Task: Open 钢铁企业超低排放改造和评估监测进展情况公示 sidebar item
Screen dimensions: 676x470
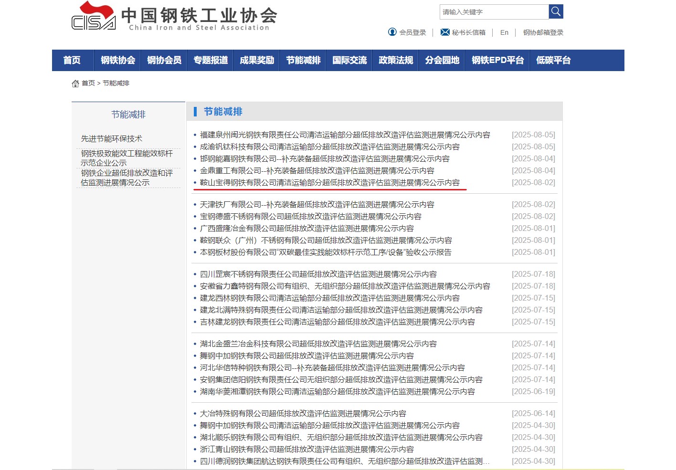Action: click(x=127, y=178)
